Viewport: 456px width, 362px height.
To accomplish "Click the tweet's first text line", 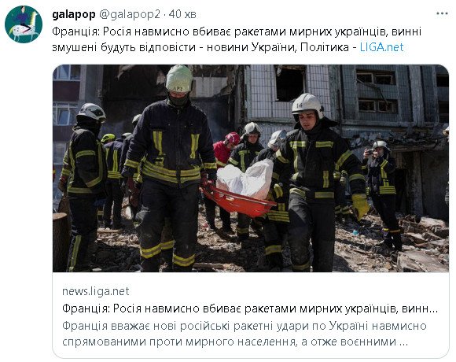I will click(237, 31).
